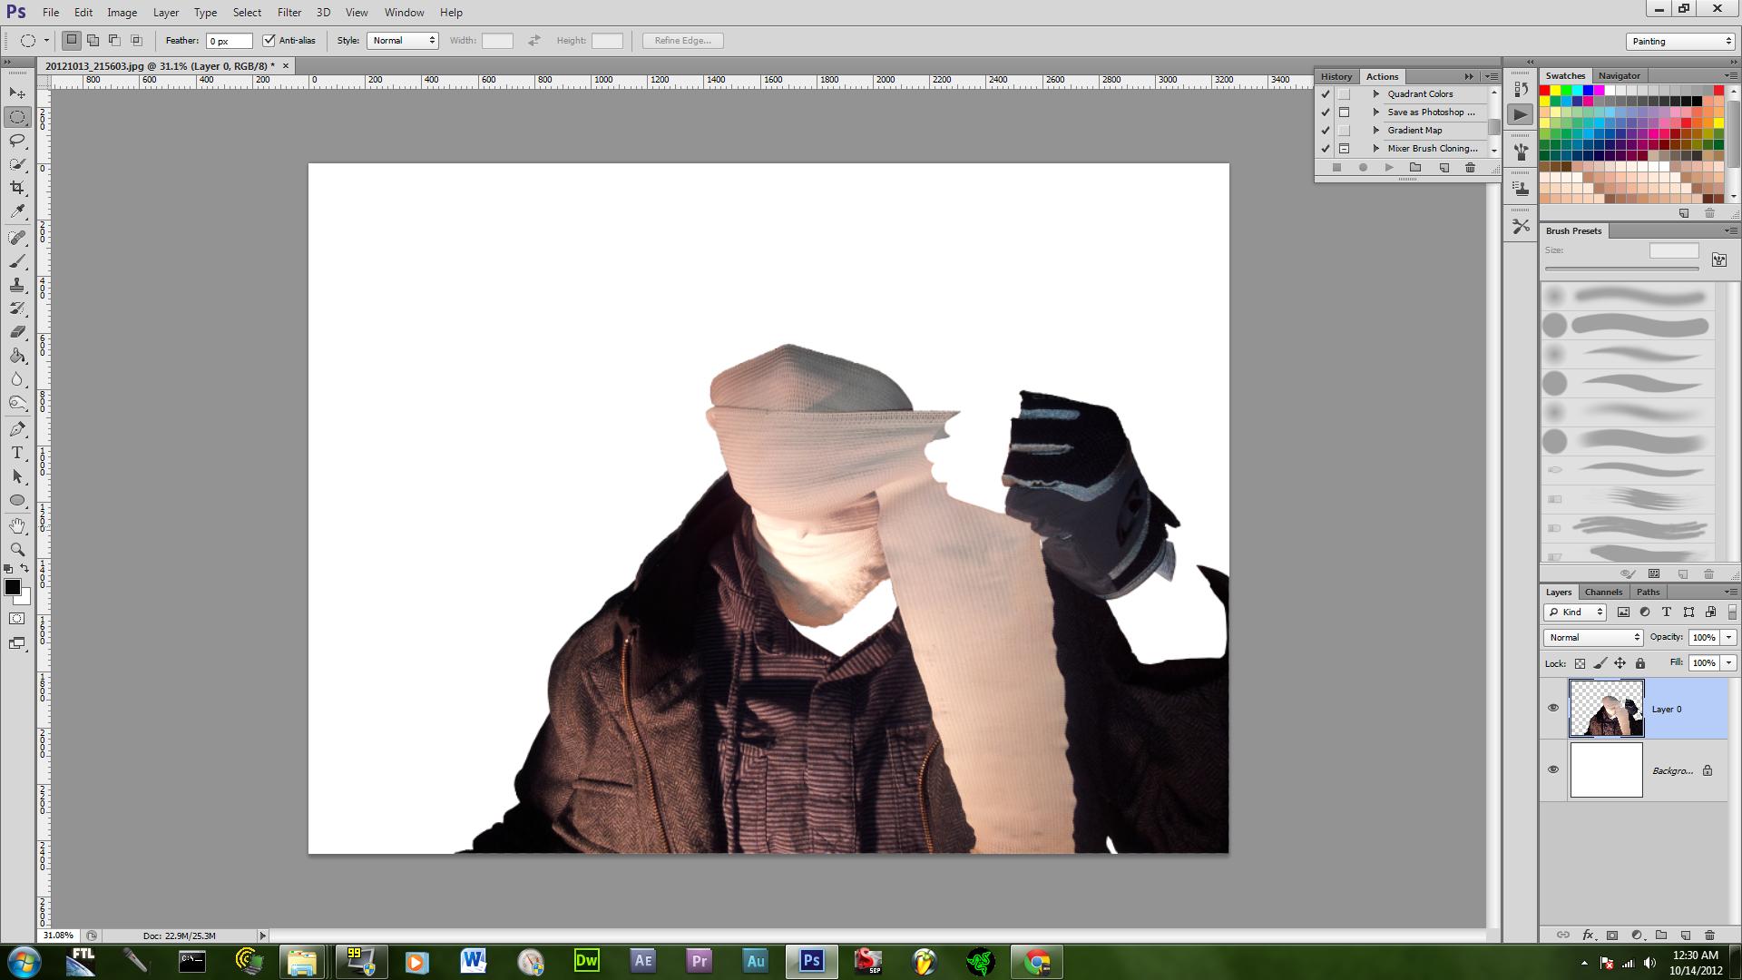Image resolution: width=1742 pixels, height=980 pixels.
Task: Open the layer Kind filter dropdown
Action: pyautogui.click(x=1575, y=612)
